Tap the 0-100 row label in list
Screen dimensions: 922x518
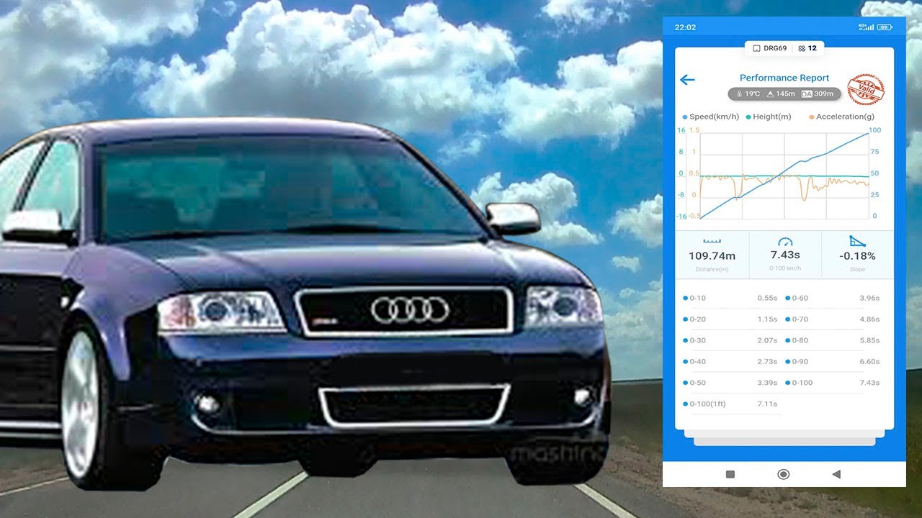(802, 383)
